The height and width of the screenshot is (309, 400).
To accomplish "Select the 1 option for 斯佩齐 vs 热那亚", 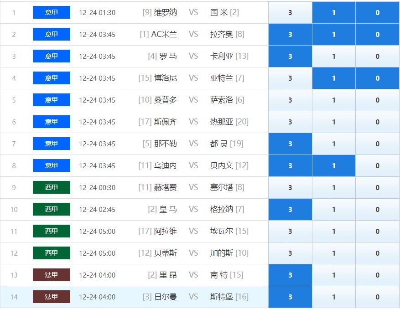I will pos(334,122).
